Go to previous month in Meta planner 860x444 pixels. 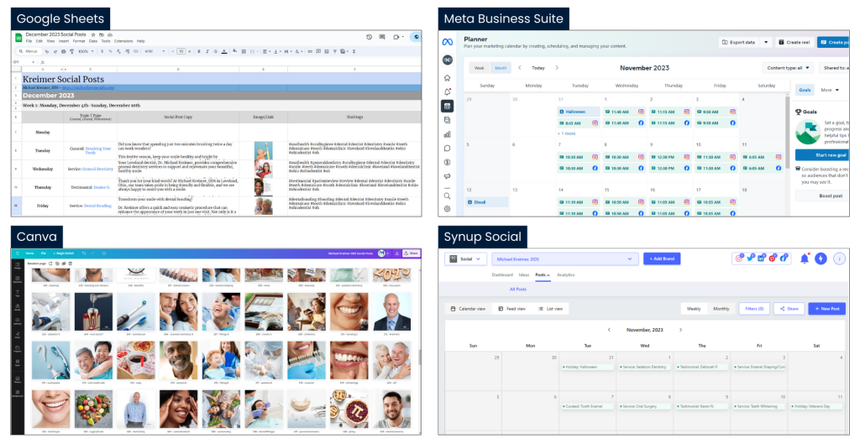click(x=519, y=67)
